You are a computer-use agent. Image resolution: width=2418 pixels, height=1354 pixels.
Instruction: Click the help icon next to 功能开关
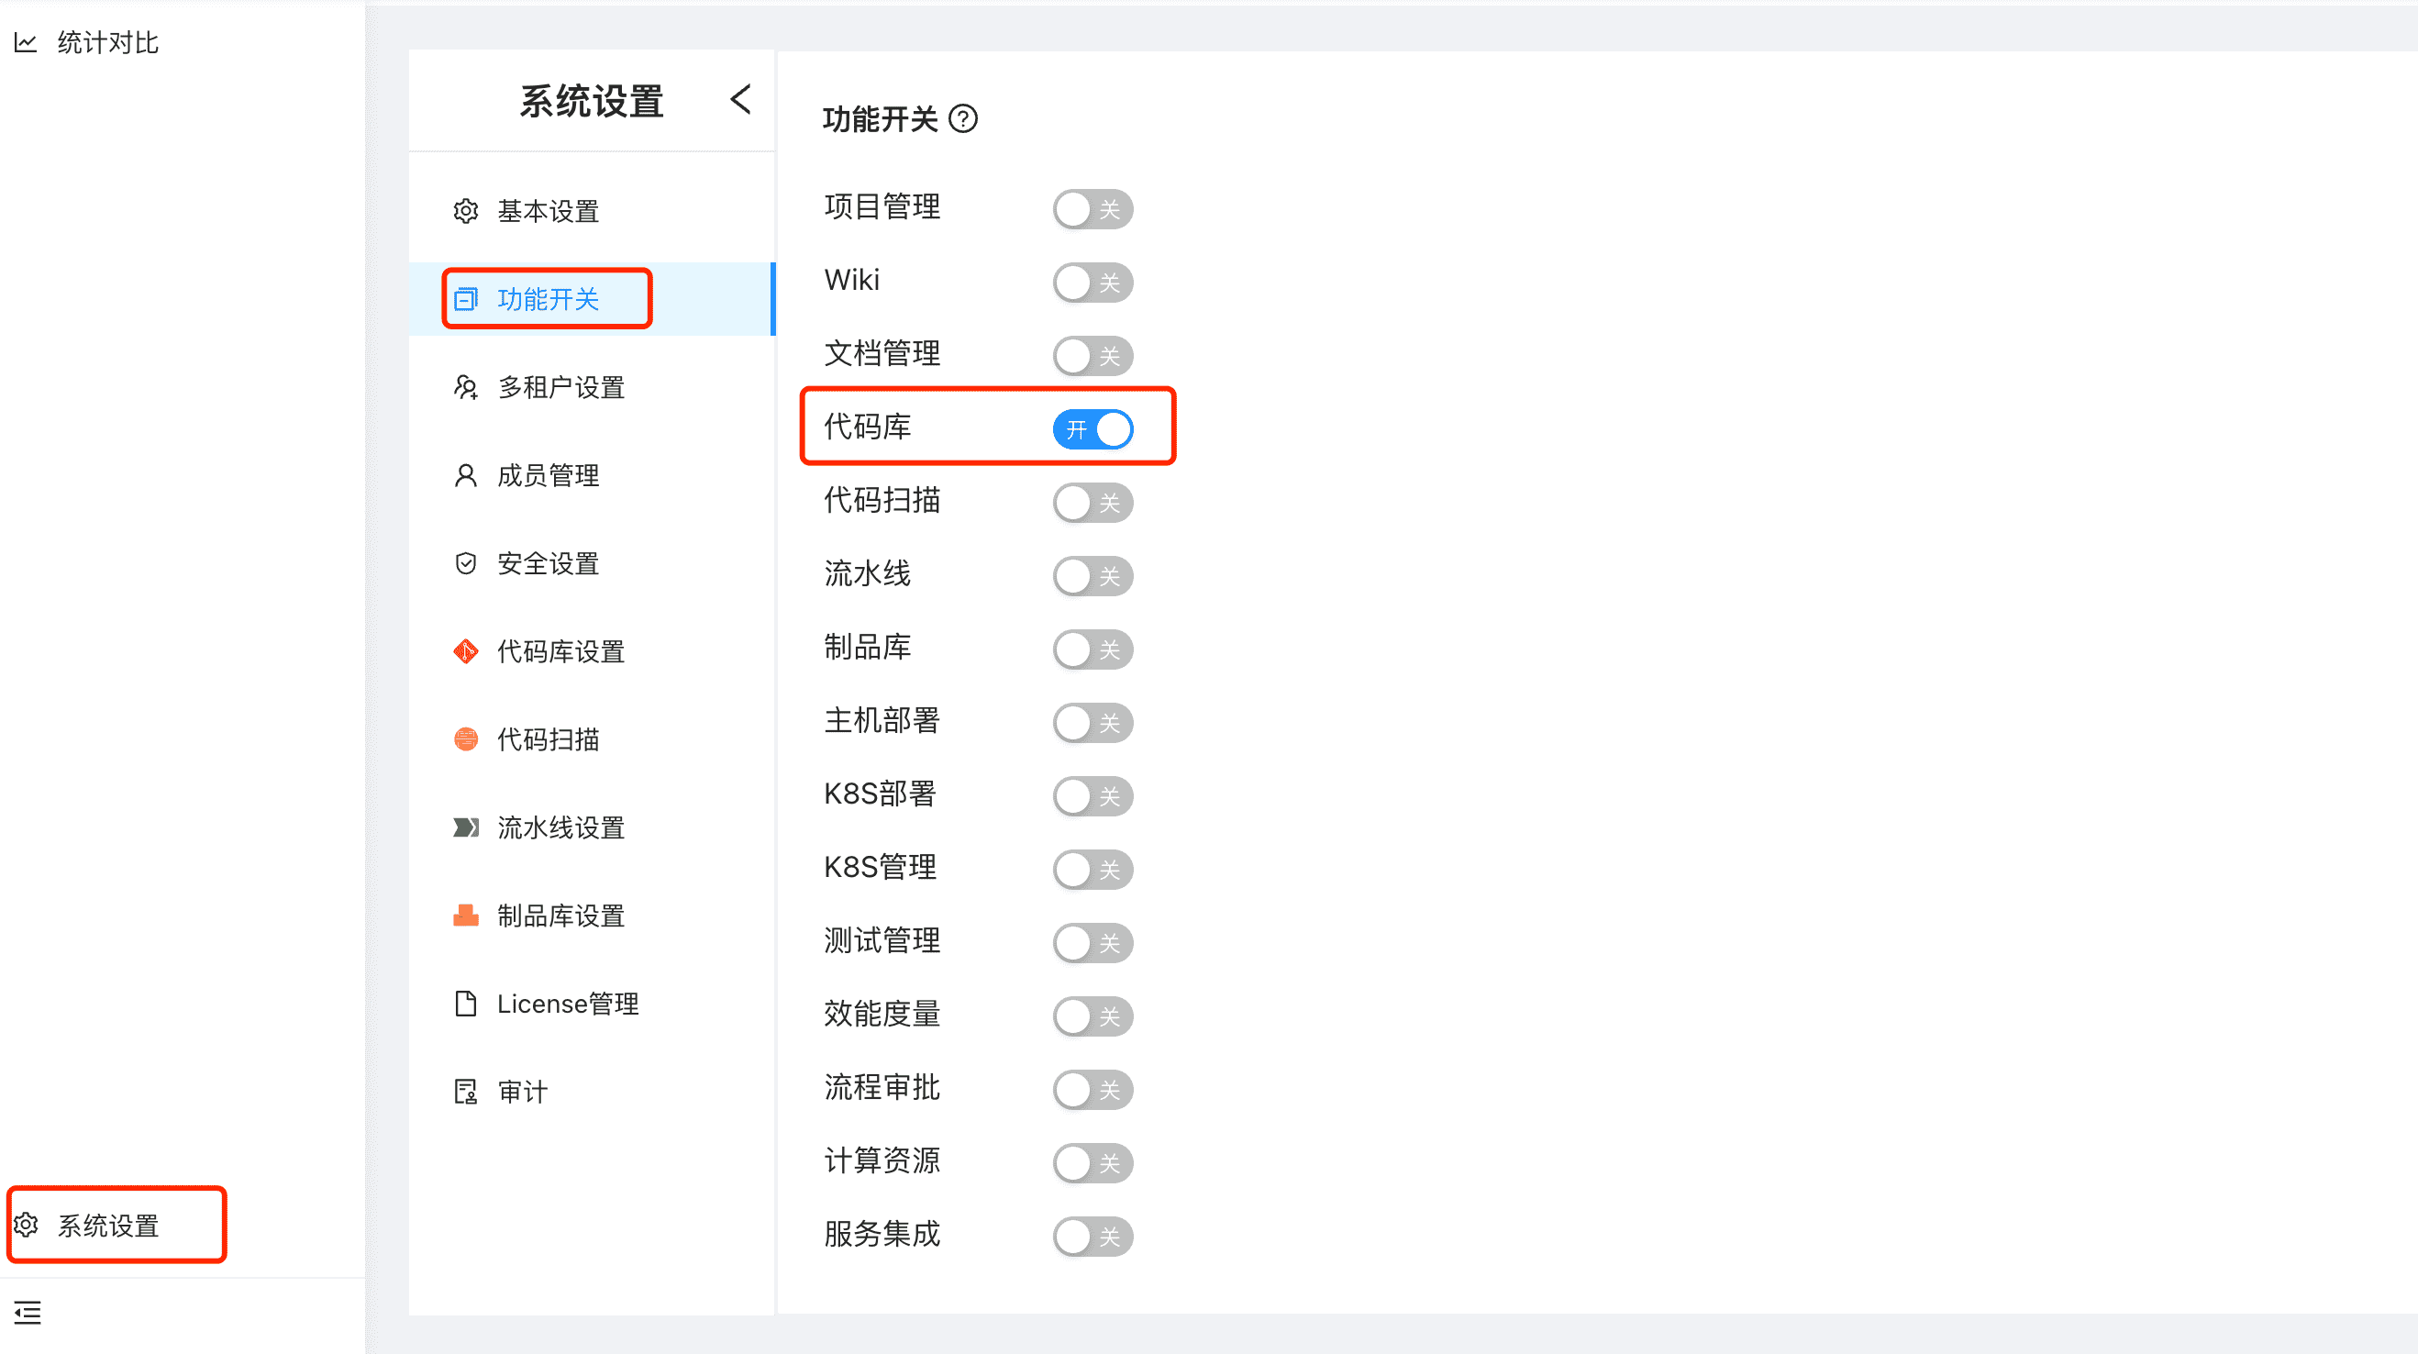tap(967, 117)
